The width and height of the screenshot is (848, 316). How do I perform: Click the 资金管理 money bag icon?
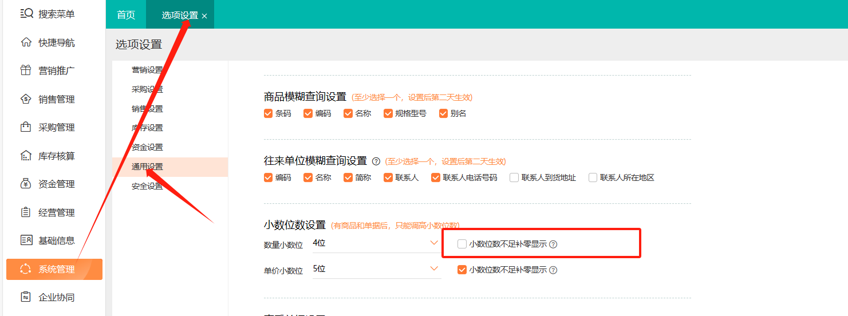(26, 184)
